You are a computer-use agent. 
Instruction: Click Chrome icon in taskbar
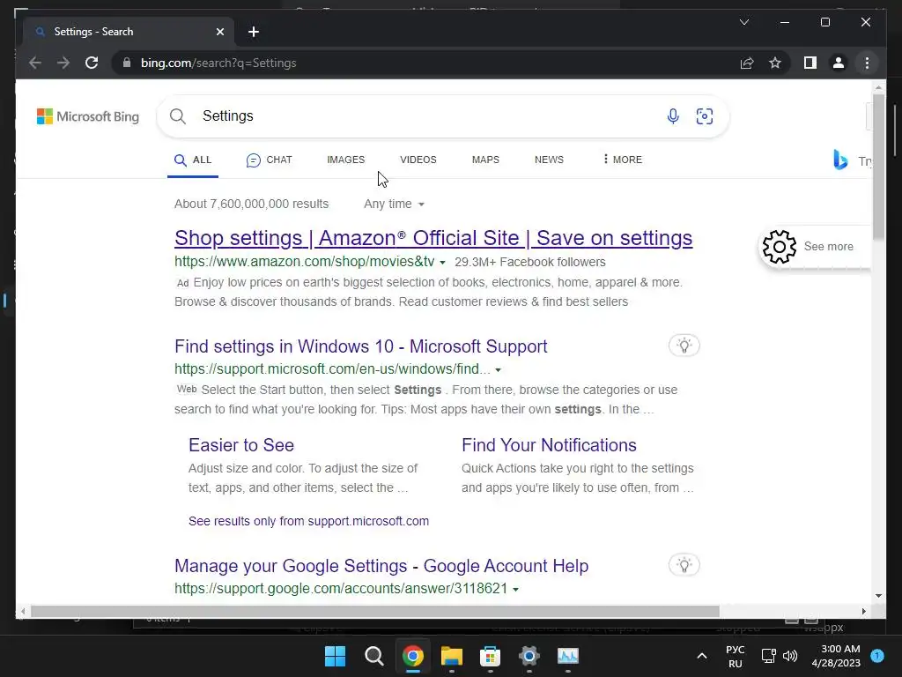(x=412, y=656)
